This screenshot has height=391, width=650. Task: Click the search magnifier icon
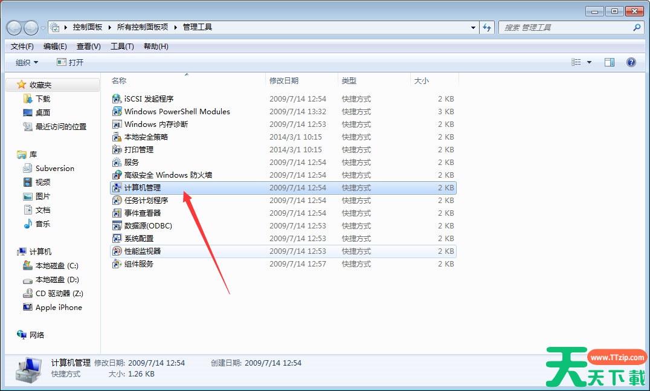click(x=637, y=27)
